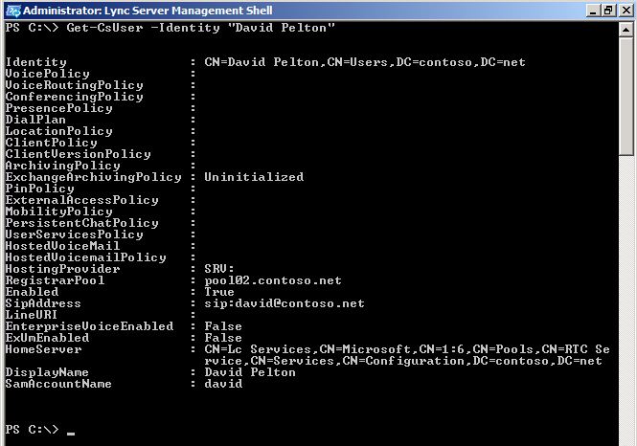
Task: Click the vertical scrollbar thumb
Action: click(x=626, y=96)
